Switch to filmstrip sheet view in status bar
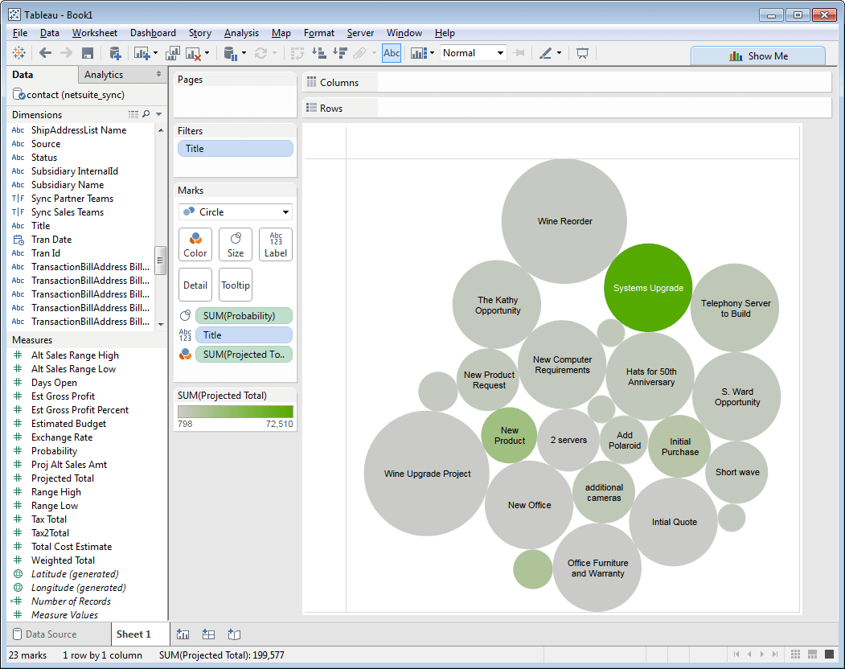845x669 pixels. tap(812, 655)
